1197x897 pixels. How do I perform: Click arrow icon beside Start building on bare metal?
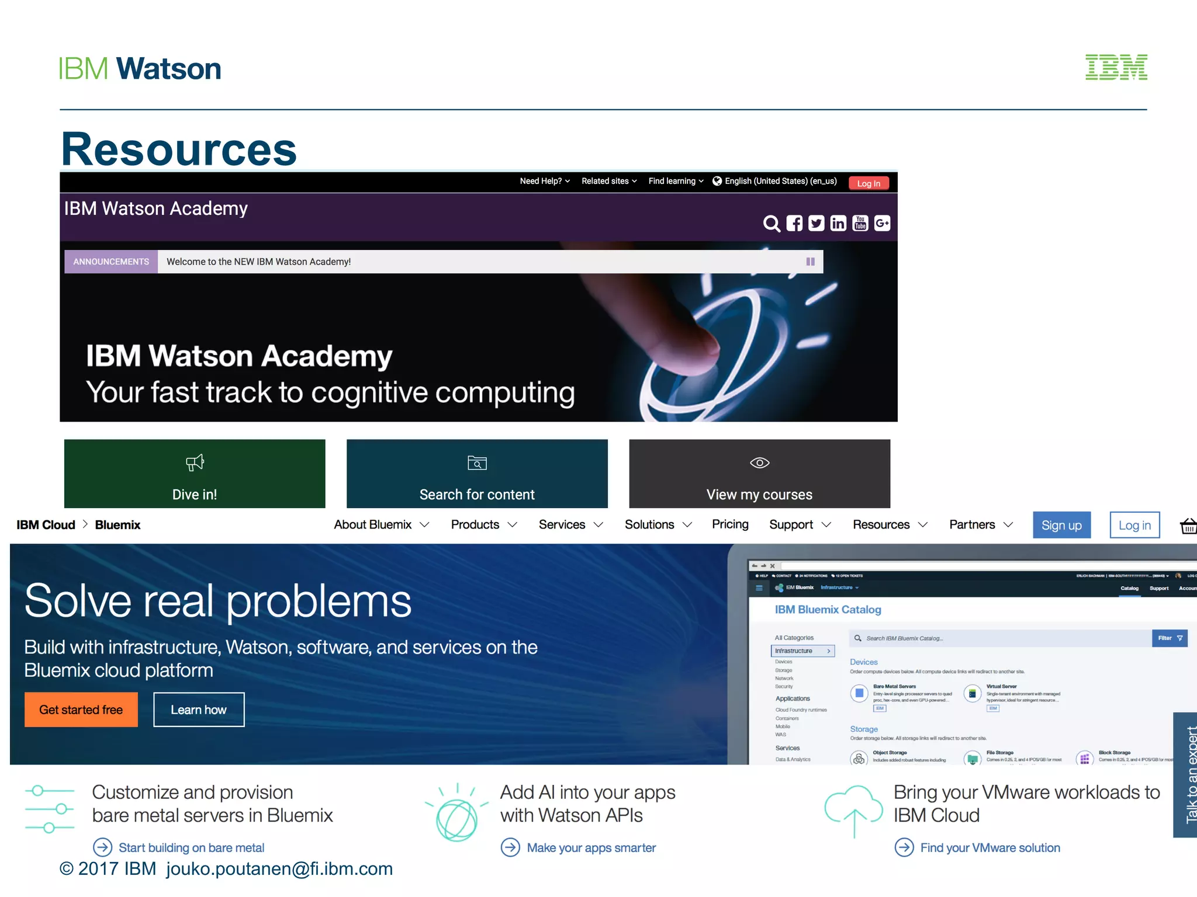102,847
